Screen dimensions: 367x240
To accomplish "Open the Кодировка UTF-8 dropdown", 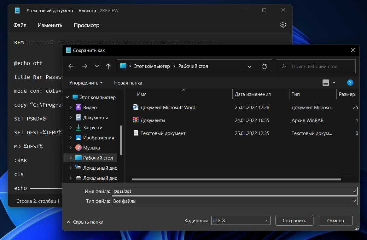I will pos(241,220).
